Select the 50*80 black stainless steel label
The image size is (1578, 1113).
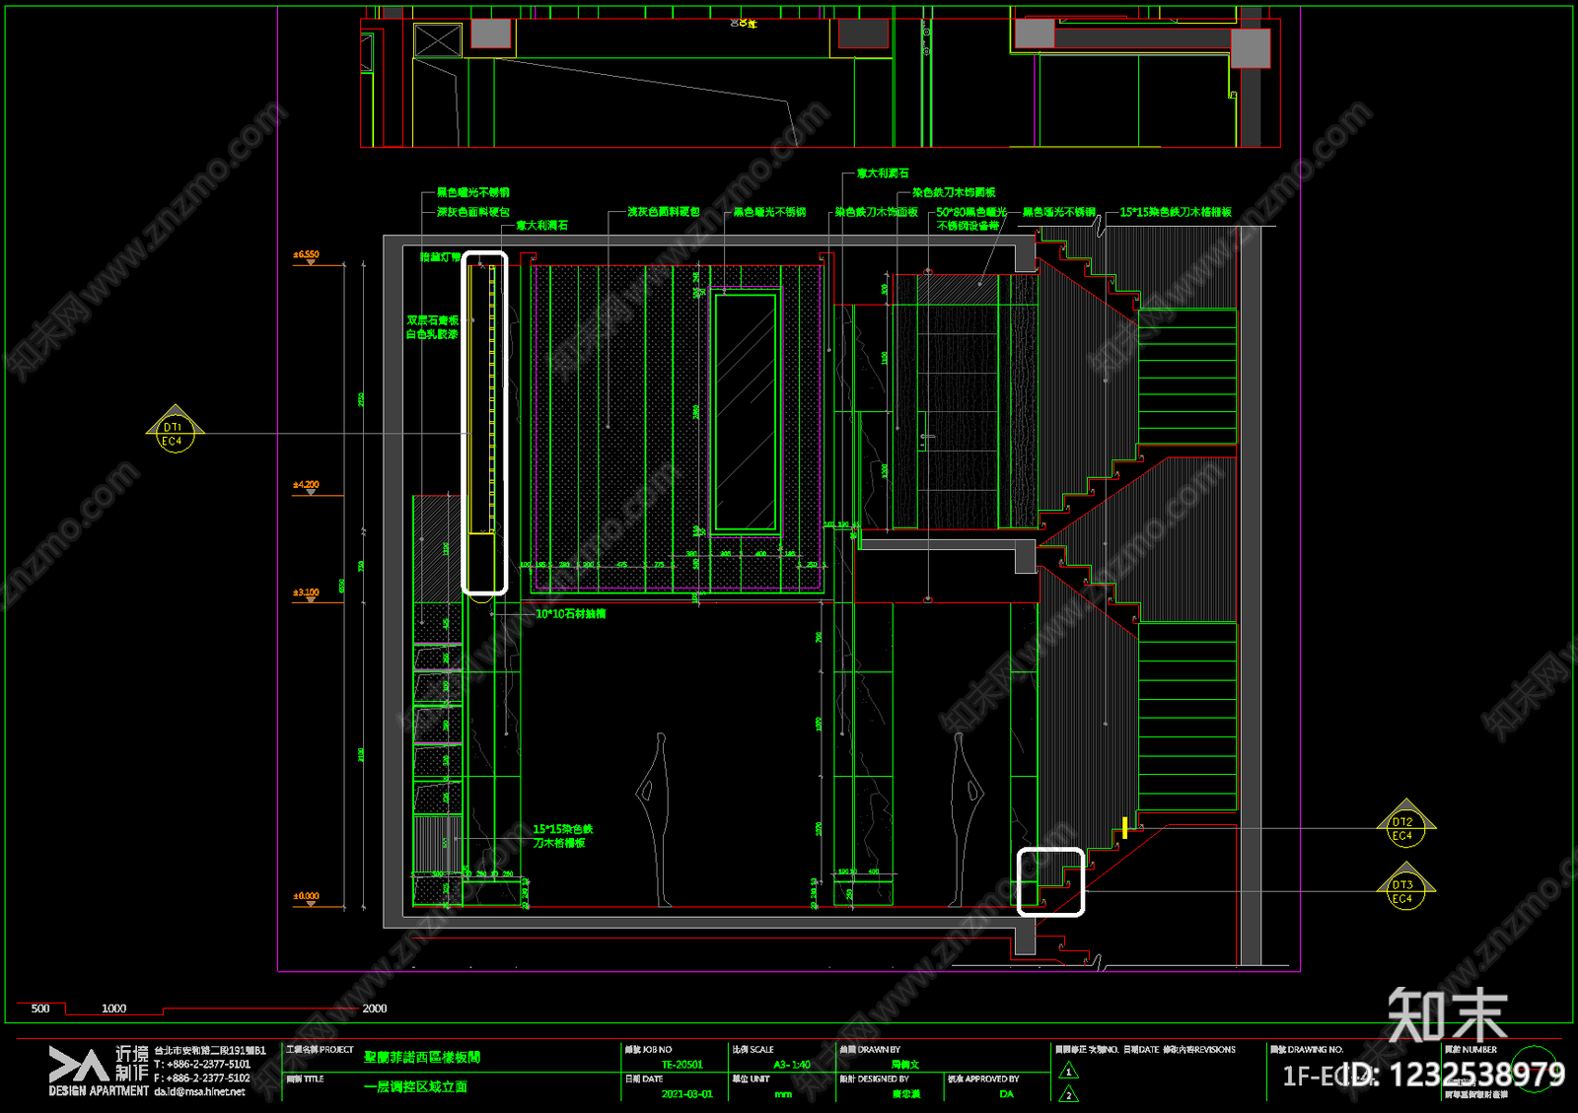coord(970,219)
